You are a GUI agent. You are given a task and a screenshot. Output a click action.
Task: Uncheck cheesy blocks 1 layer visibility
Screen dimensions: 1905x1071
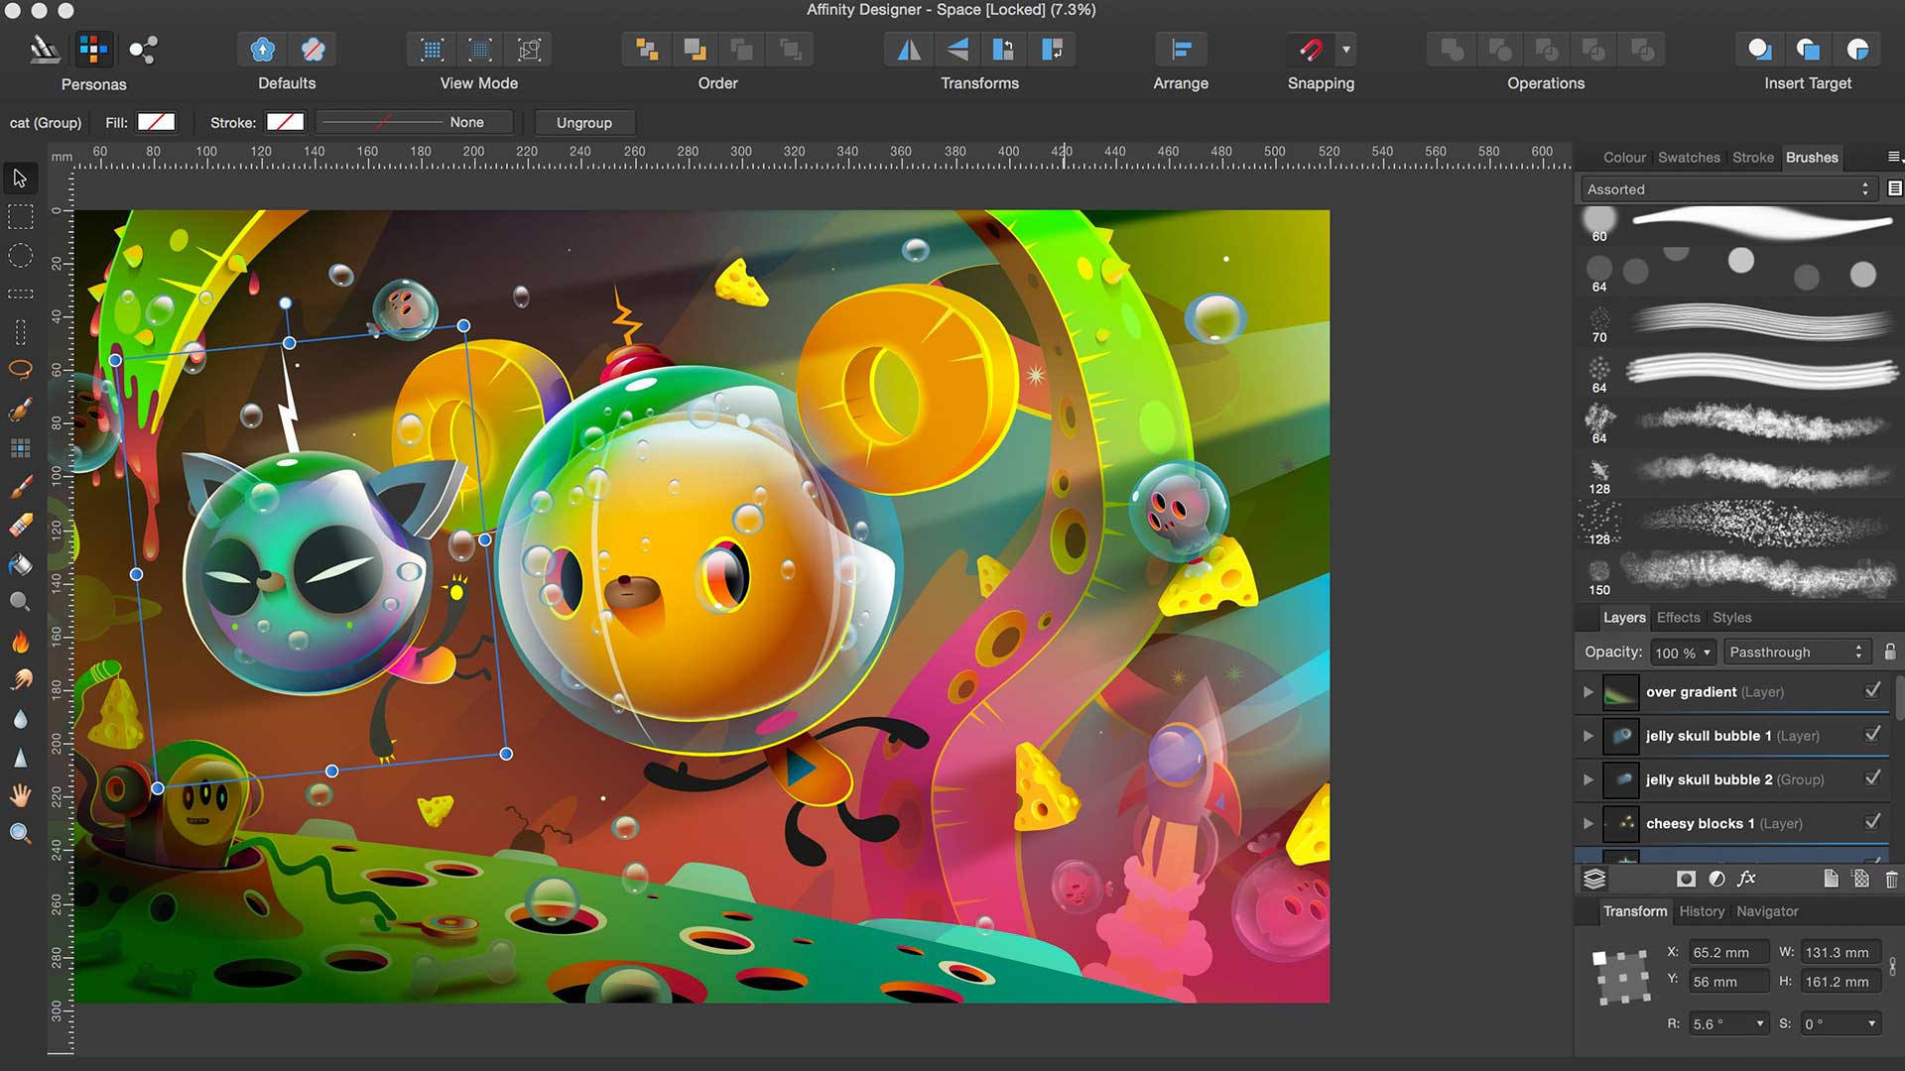coord(1872,822)
